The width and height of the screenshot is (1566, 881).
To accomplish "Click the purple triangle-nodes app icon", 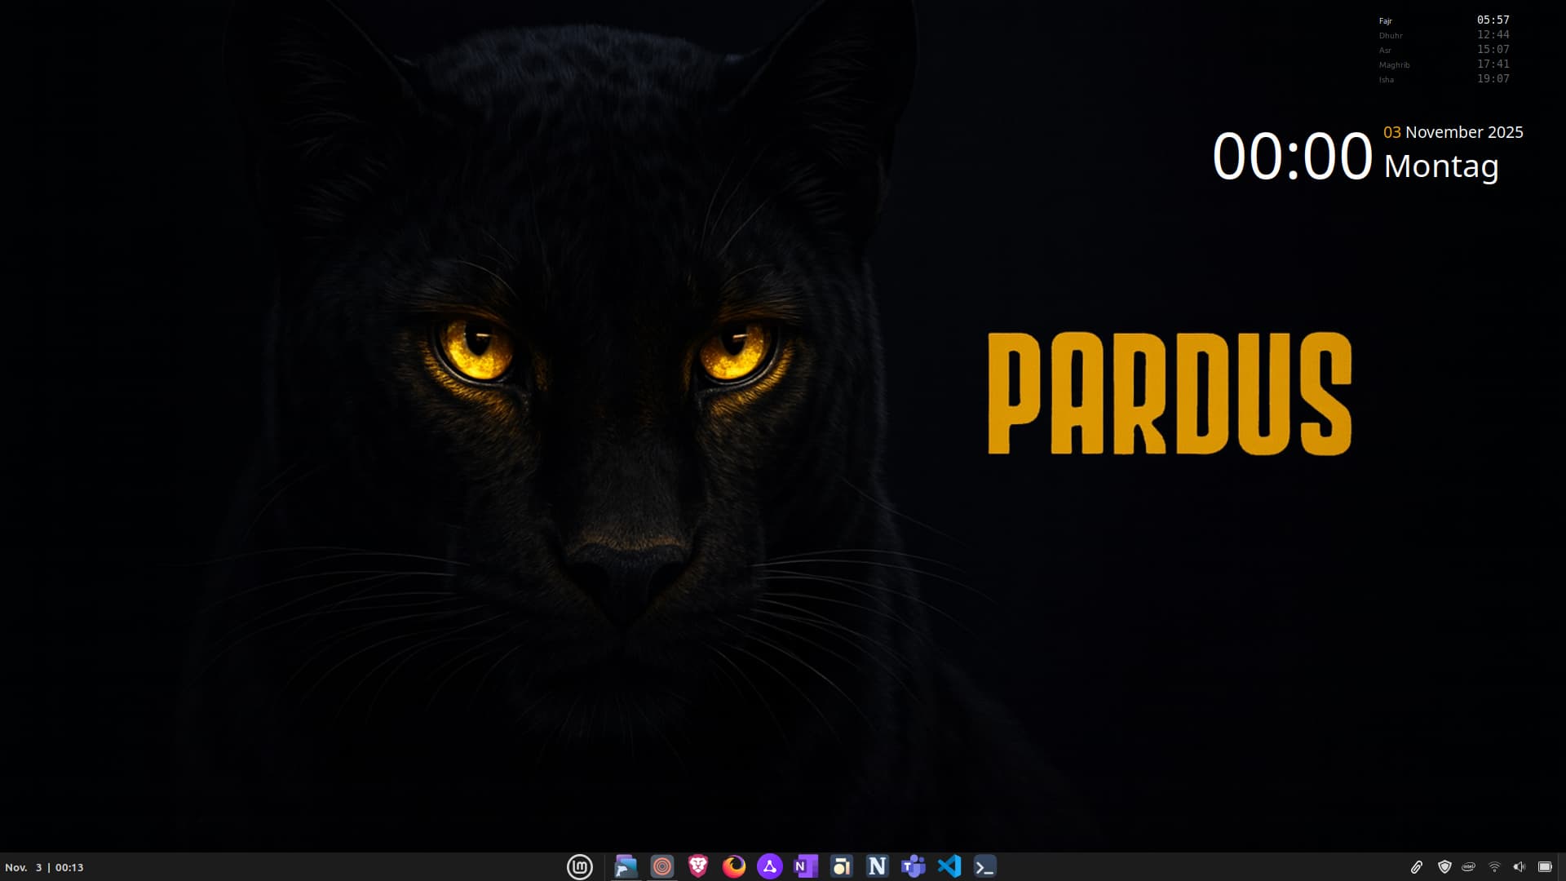I will tap(770, 866).
